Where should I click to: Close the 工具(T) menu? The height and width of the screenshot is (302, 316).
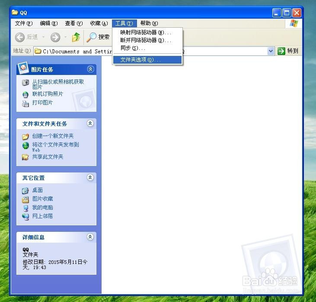[x=124, y=23]
